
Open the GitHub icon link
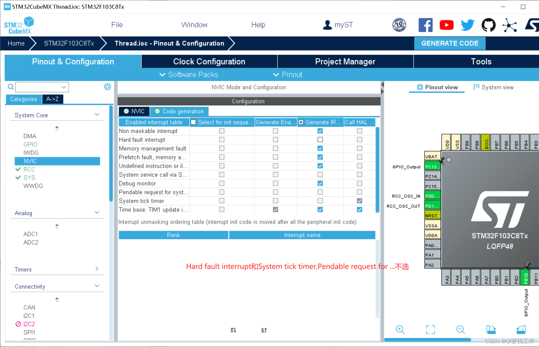[x=489, y=25]
